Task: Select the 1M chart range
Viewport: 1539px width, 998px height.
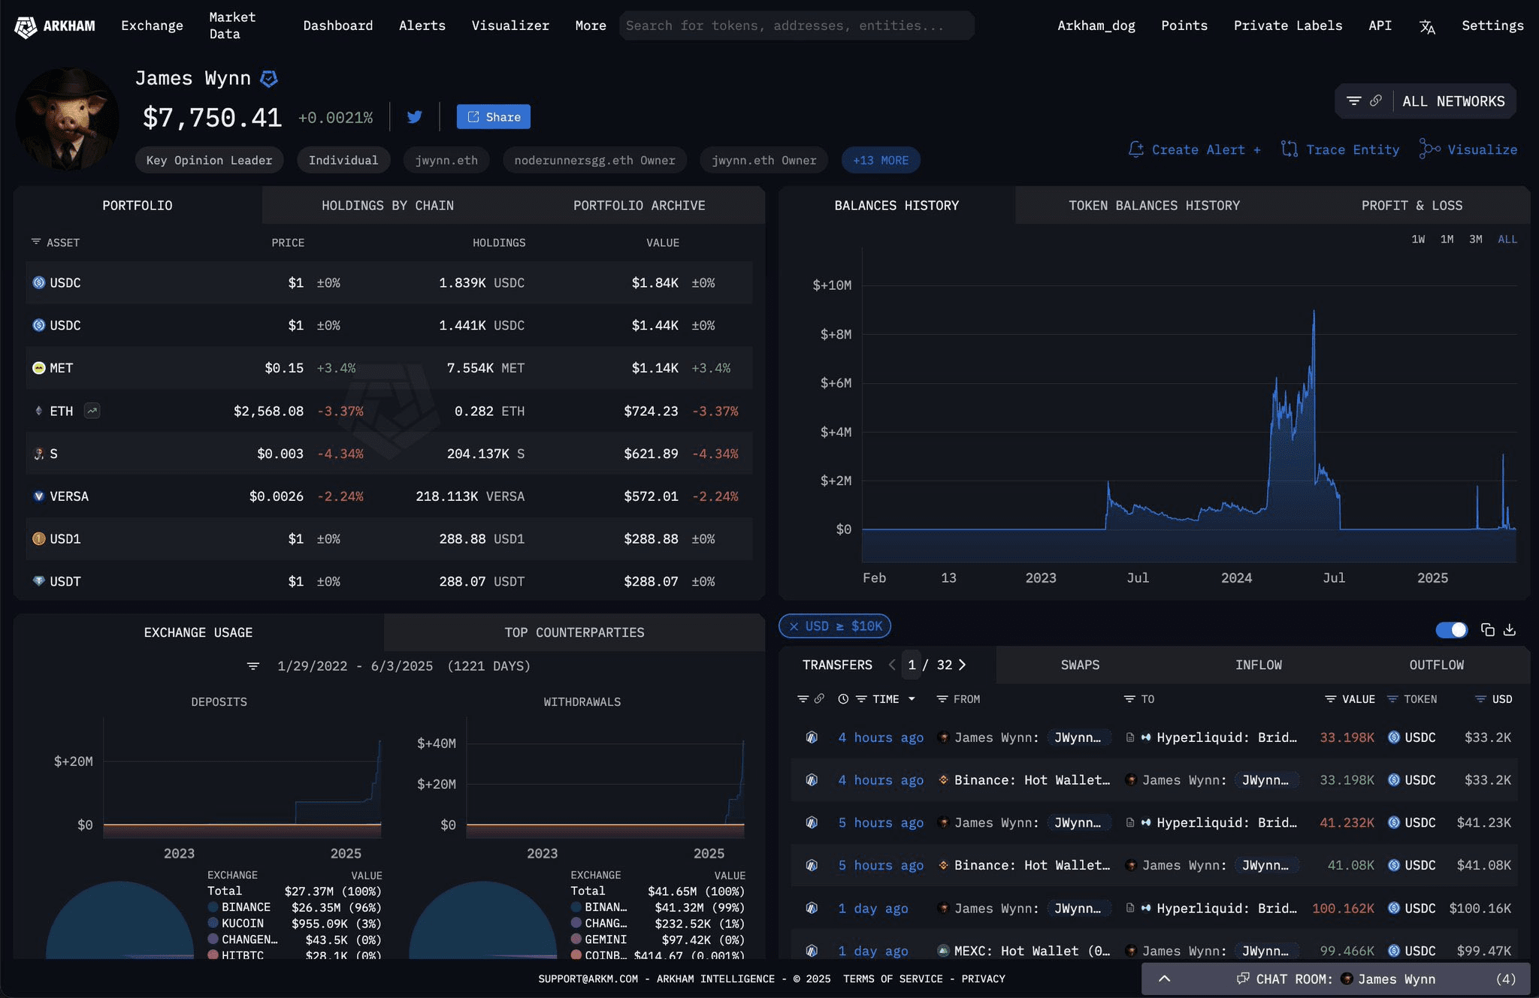Action: [1447, 240]
